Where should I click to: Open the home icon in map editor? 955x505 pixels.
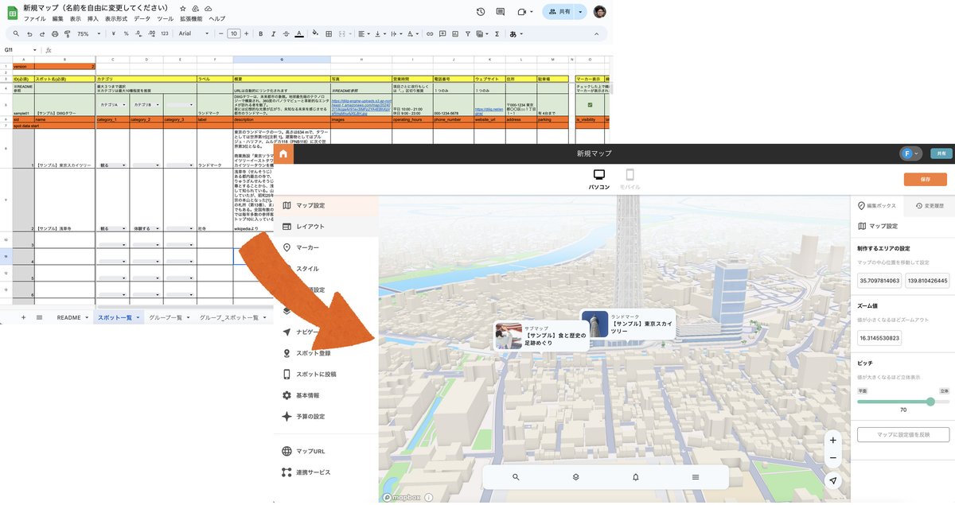click(x=284, y=153)
